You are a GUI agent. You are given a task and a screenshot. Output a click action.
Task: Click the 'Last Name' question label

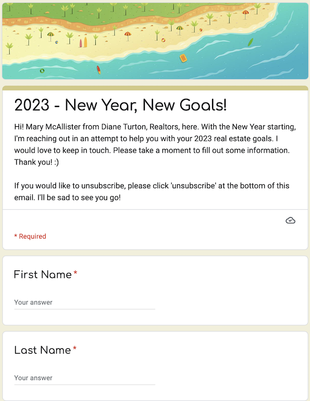pos(43,350)
